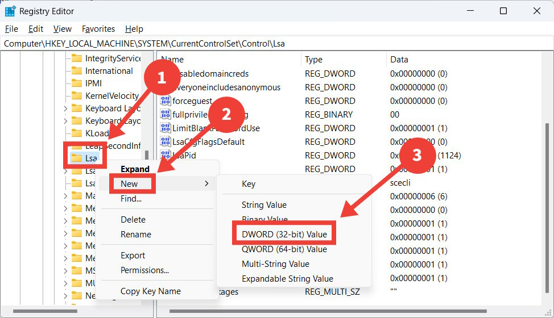Open the View menu

[62, 29]
